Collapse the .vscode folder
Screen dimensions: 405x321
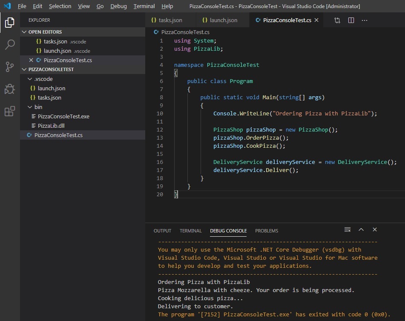[x=30, y=79]
